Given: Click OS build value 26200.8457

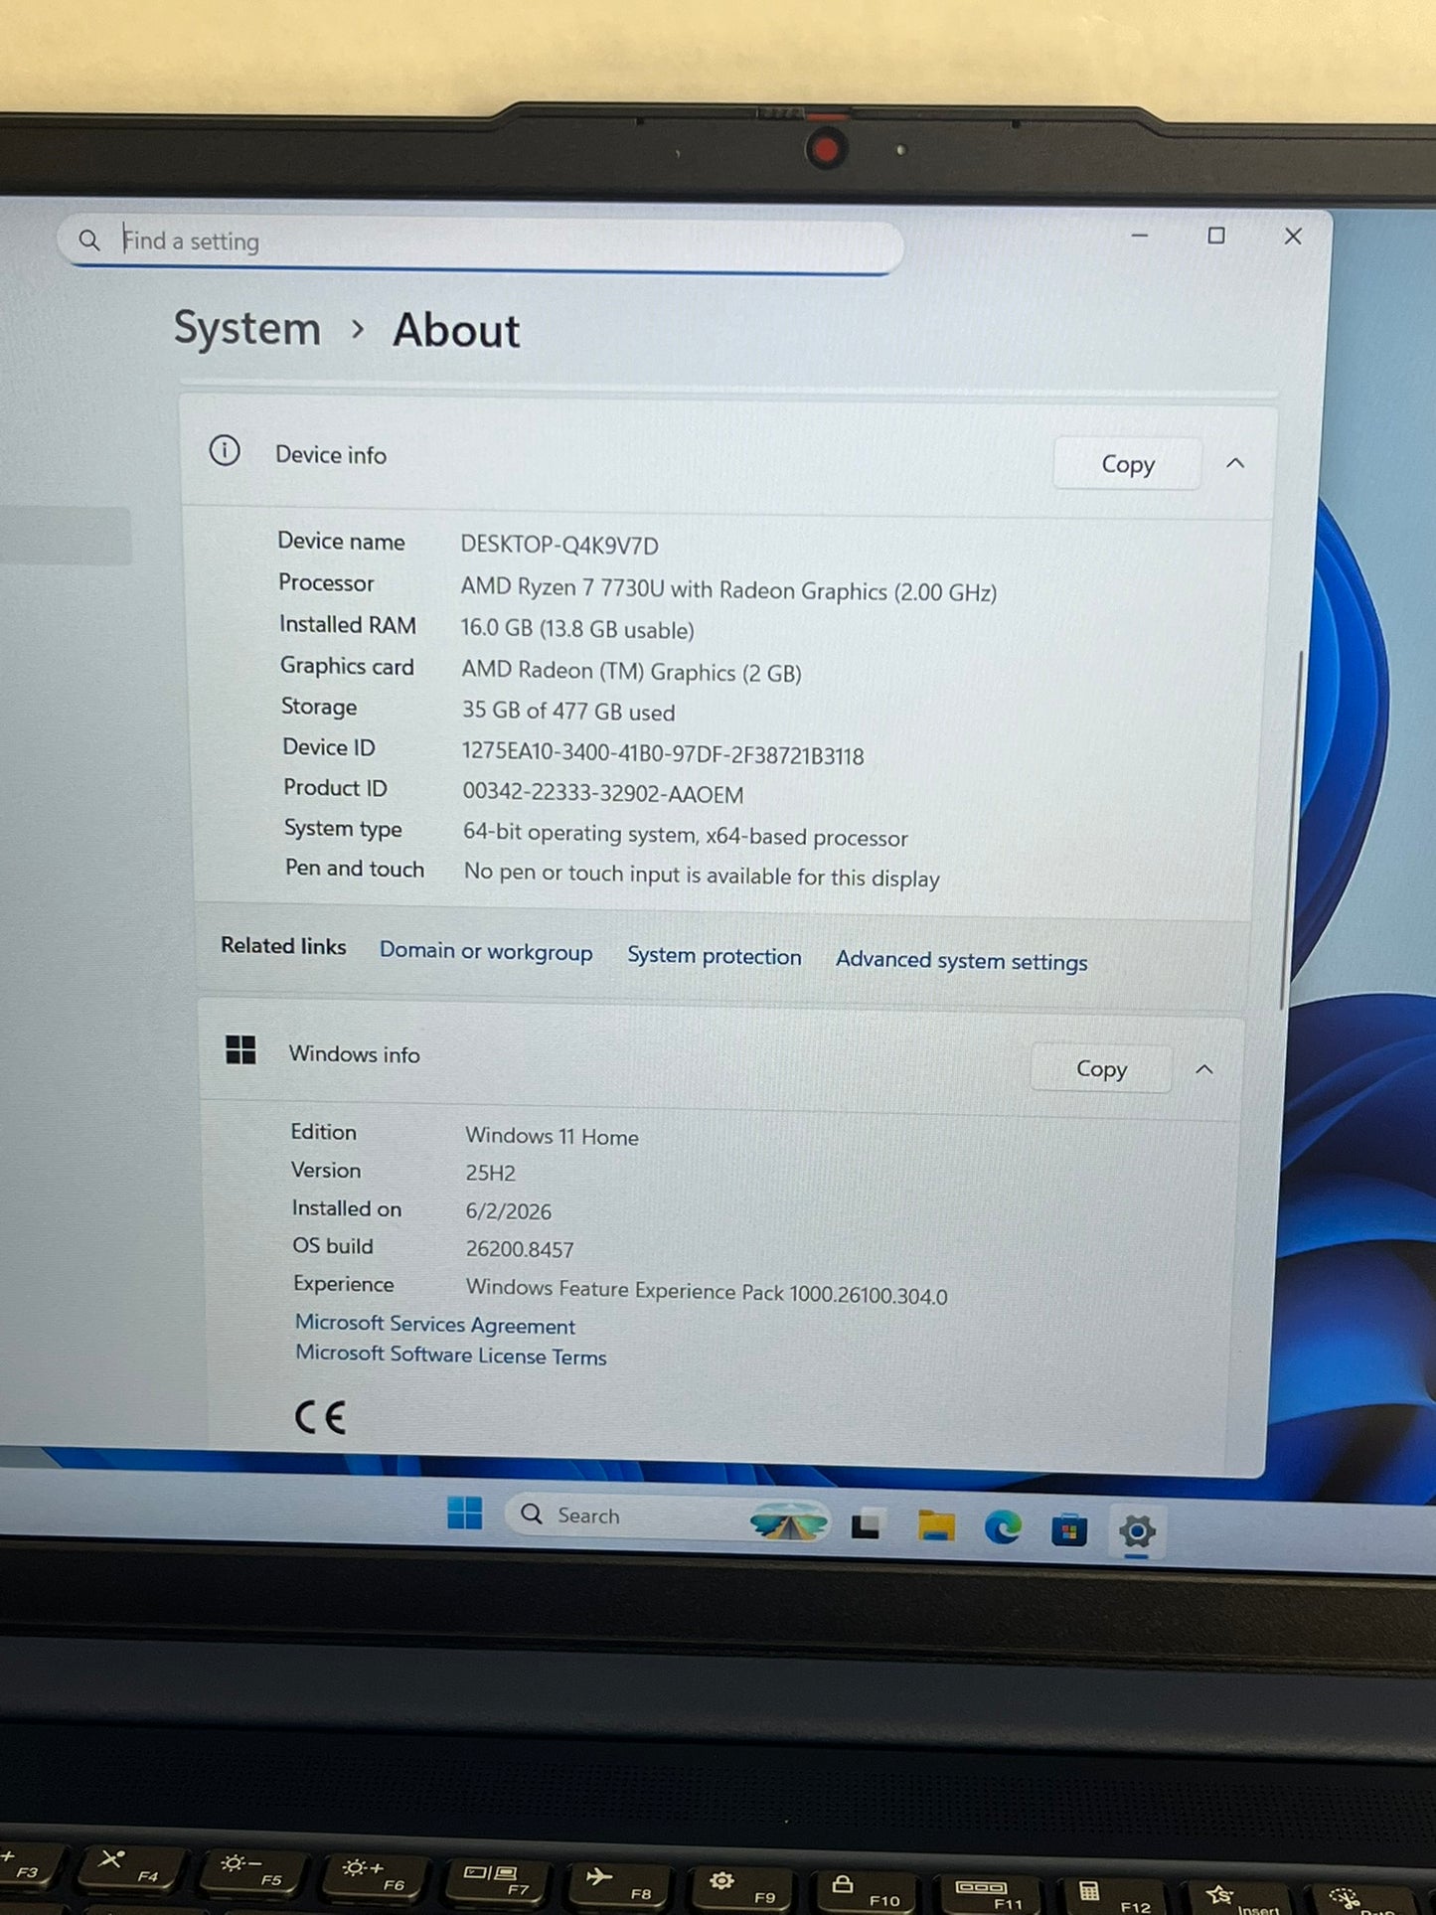Looking at the screenshot, I should [520, 1249].
